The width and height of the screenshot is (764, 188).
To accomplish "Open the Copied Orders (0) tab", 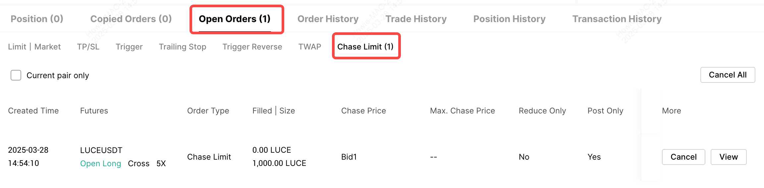I will pyautogui.click(x=131, y=19).
